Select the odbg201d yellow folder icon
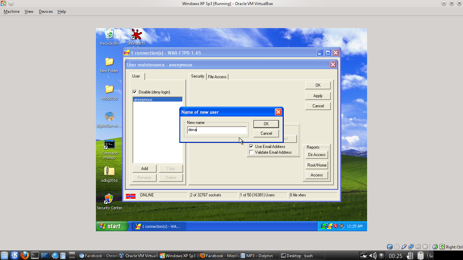463x260 pixels. coord(109,89)
